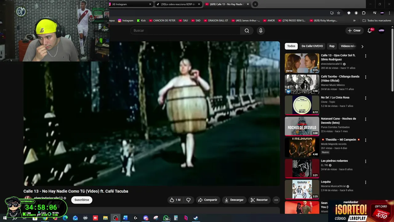This screenshot has width=394, height=222.
Task: Open the browser extensions puzzle icon
Action: [364, 13]
